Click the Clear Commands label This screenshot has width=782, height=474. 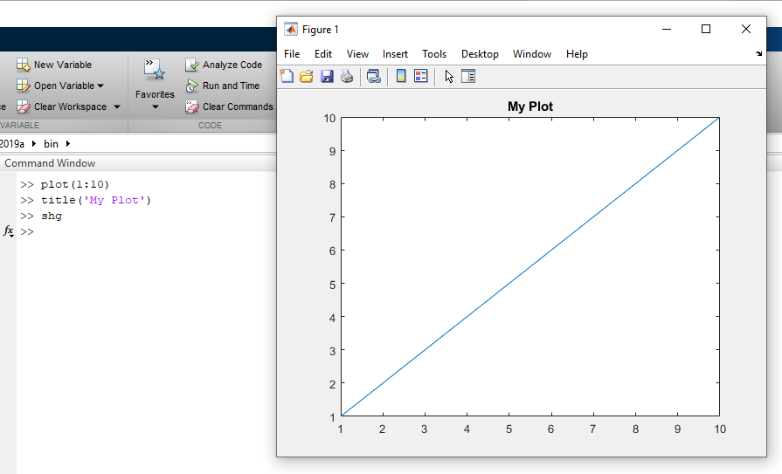pos(238,106)
